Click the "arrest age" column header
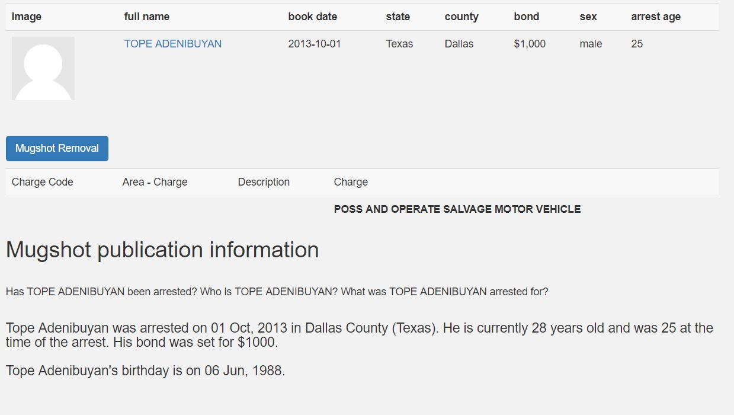This screenshot has height=415, width=734. coord(655,17)
